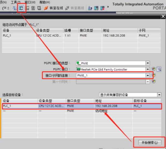
Task: Open the 工具(T) menu
Action: click(16, 2)
